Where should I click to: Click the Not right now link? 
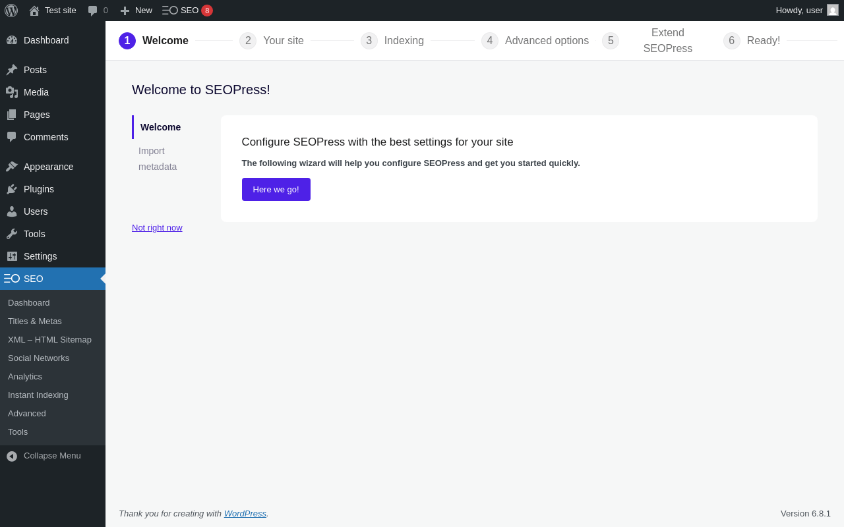(157, 228)
